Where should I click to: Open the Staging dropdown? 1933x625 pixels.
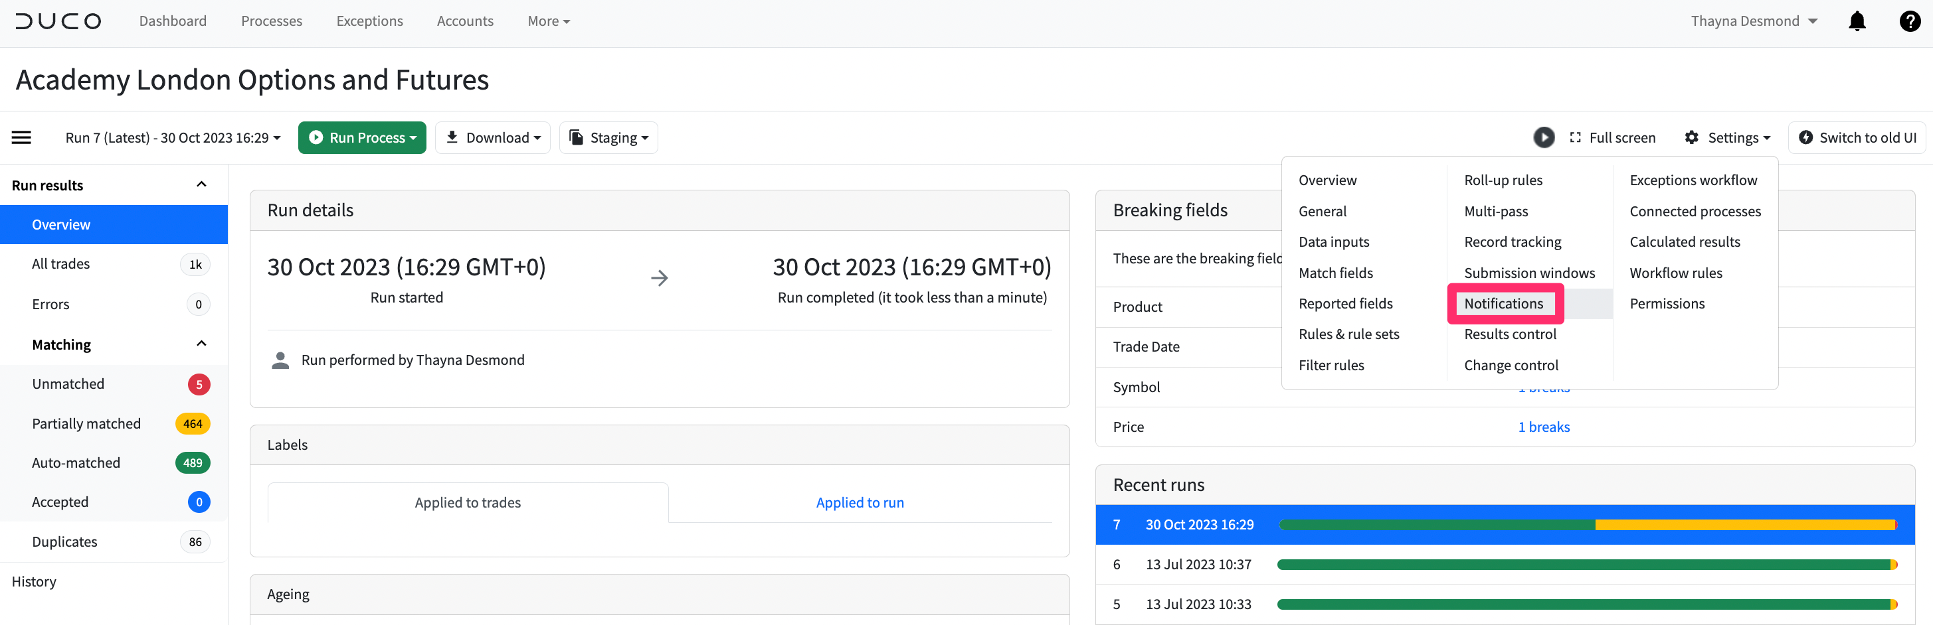pos(608,138)
